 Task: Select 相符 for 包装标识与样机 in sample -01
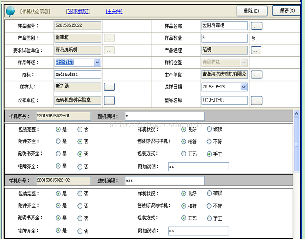pos(184,141)
